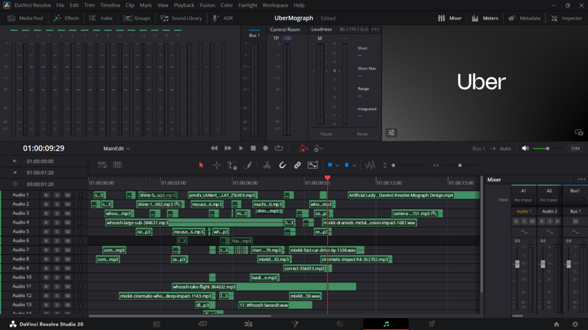This screenshot has height=330, width=588.
Task: Select the pointer selection tool
Action: click(x=201, y=165)
